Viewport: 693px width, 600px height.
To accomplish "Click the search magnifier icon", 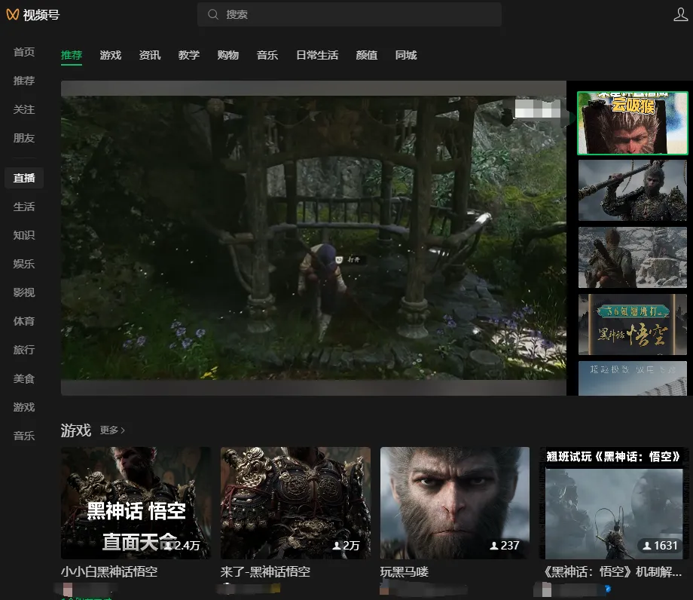I will coord(213,14).
